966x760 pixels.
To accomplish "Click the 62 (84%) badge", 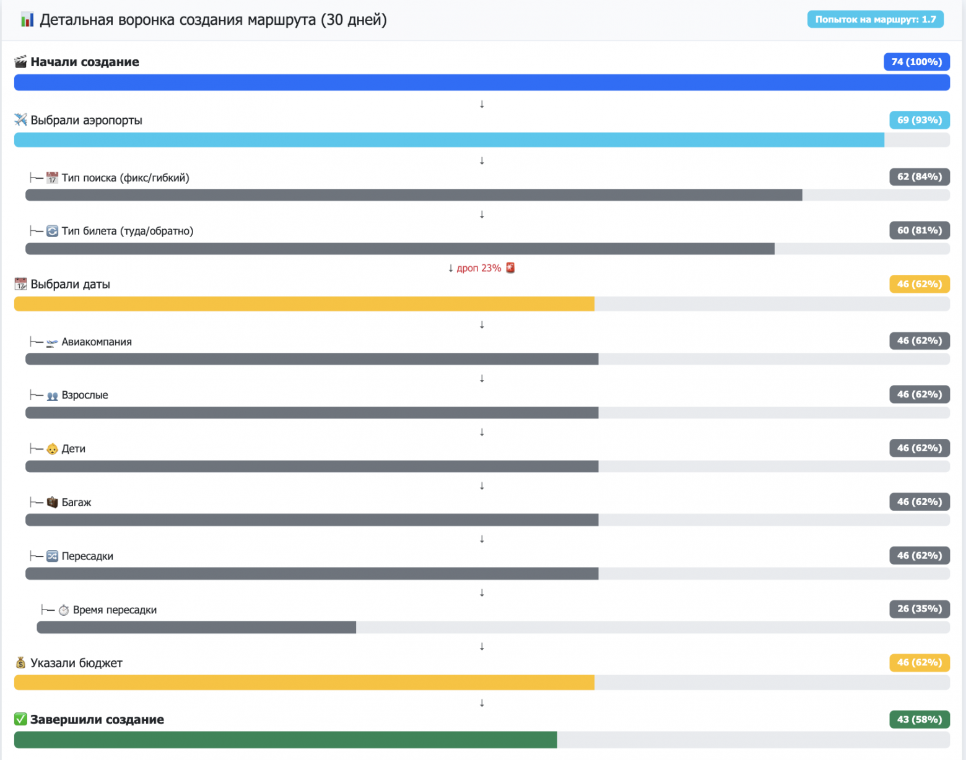I will click(x=920, y=177).
